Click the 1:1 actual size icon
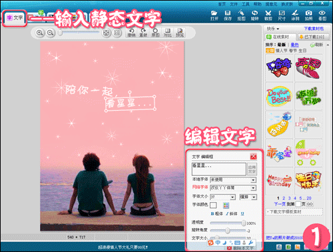 click(117, 33)
